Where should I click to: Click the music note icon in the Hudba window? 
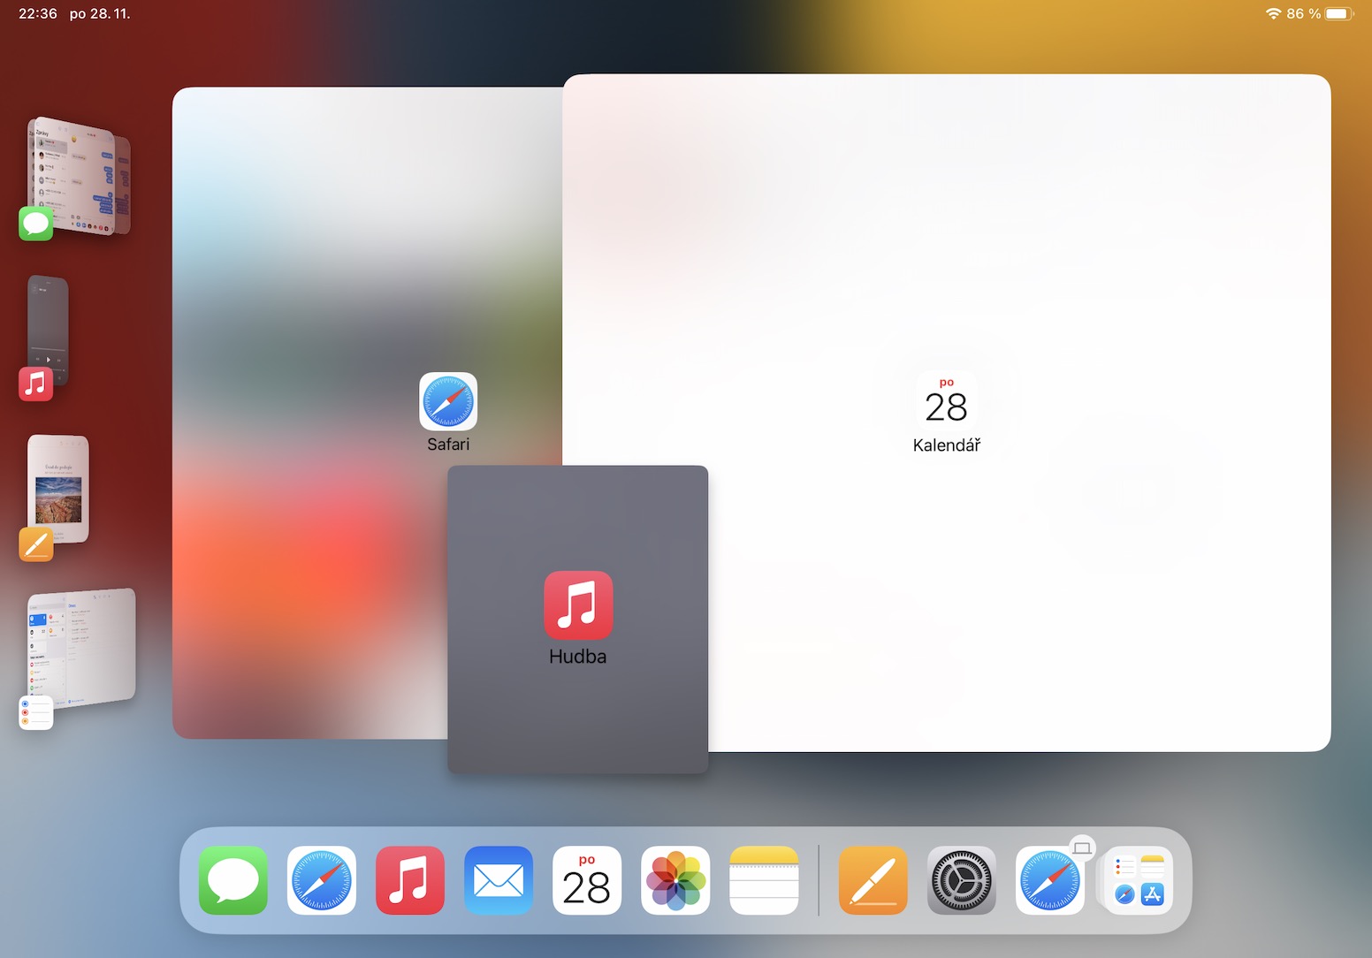pos(578,605)
